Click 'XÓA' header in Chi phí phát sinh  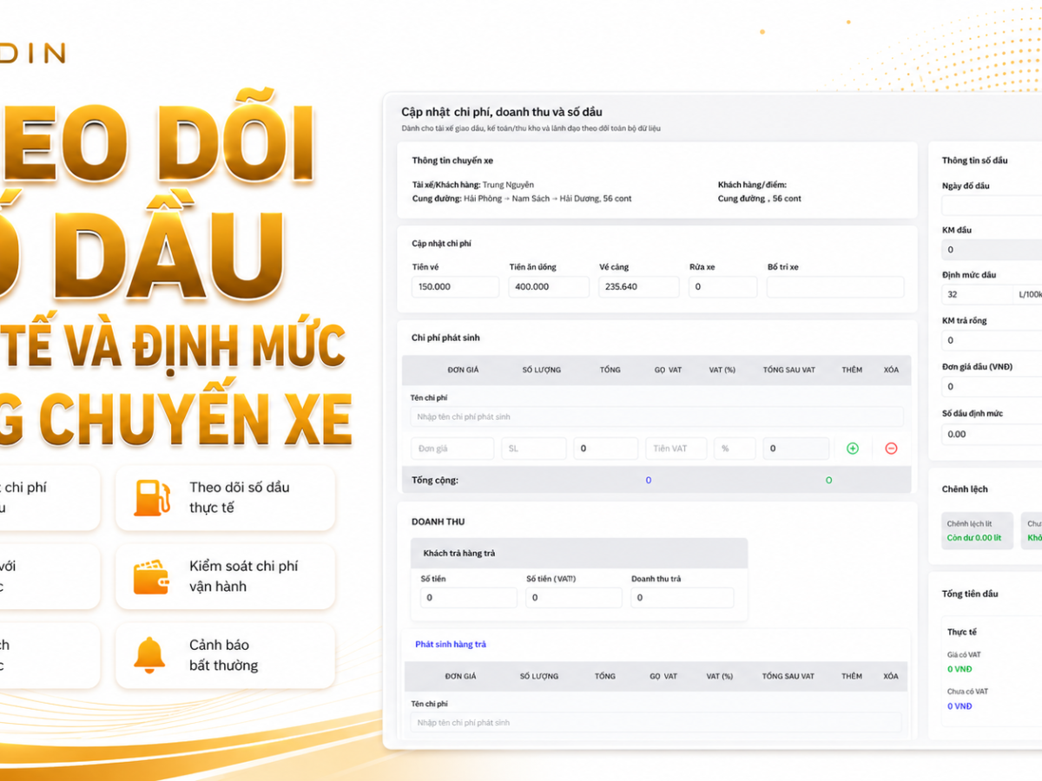point(891,370)
